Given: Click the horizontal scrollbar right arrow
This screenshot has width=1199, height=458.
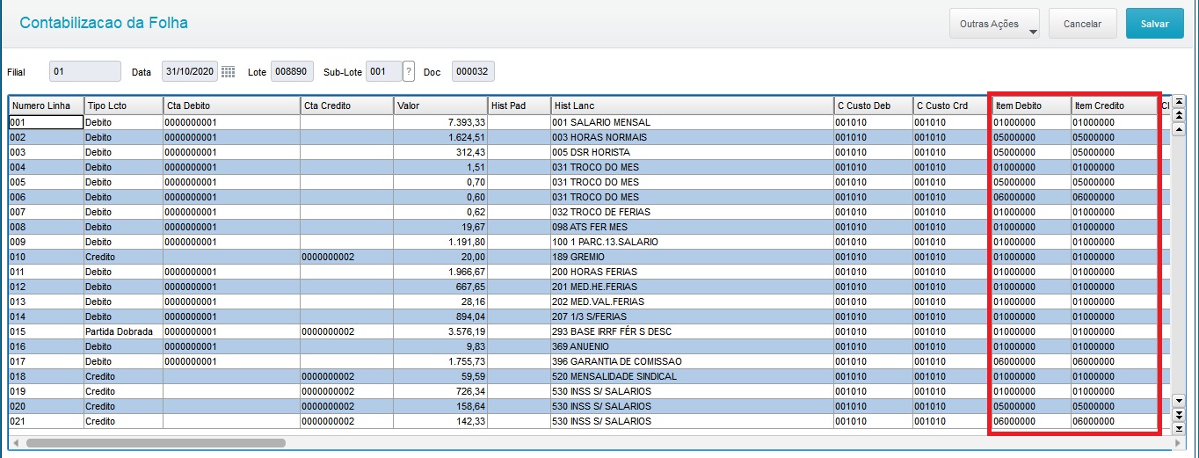Looking at the screenshot, I should [1177, 443].
